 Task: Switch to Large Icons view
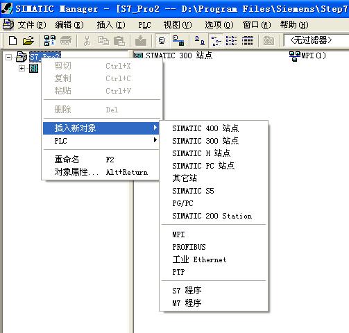tap(200, 41)
